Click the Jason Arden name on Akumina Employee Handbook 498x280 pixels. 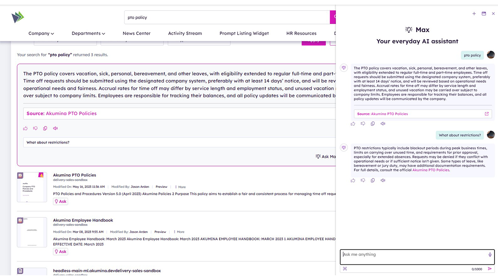[x=139, y=232]
